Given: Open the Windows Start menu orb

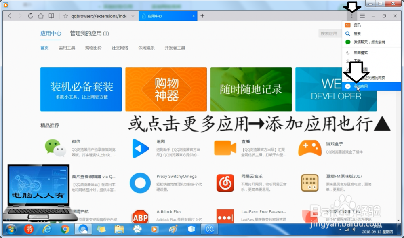Looking at the screenshot, I should pyautogui.click(x=11, y=229).
